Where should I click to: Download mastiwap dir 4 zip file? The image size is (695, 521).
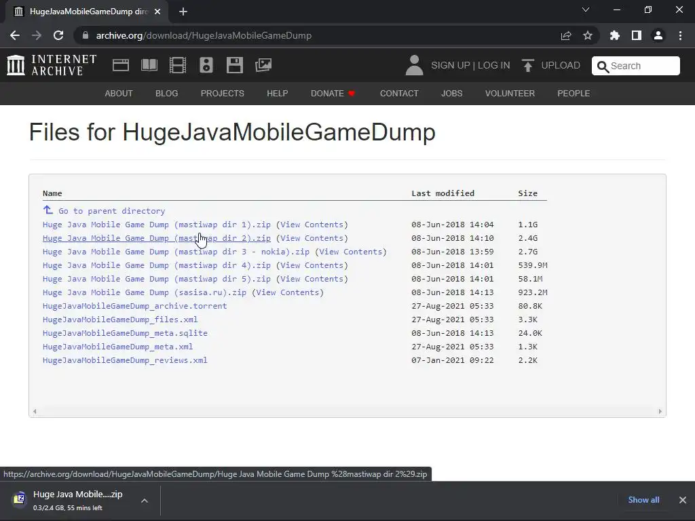tap(157, 265)
